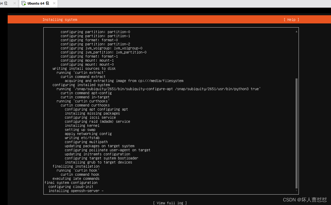
Task: Click 'apply networking config' log line
Action: [x=88, y=134]
